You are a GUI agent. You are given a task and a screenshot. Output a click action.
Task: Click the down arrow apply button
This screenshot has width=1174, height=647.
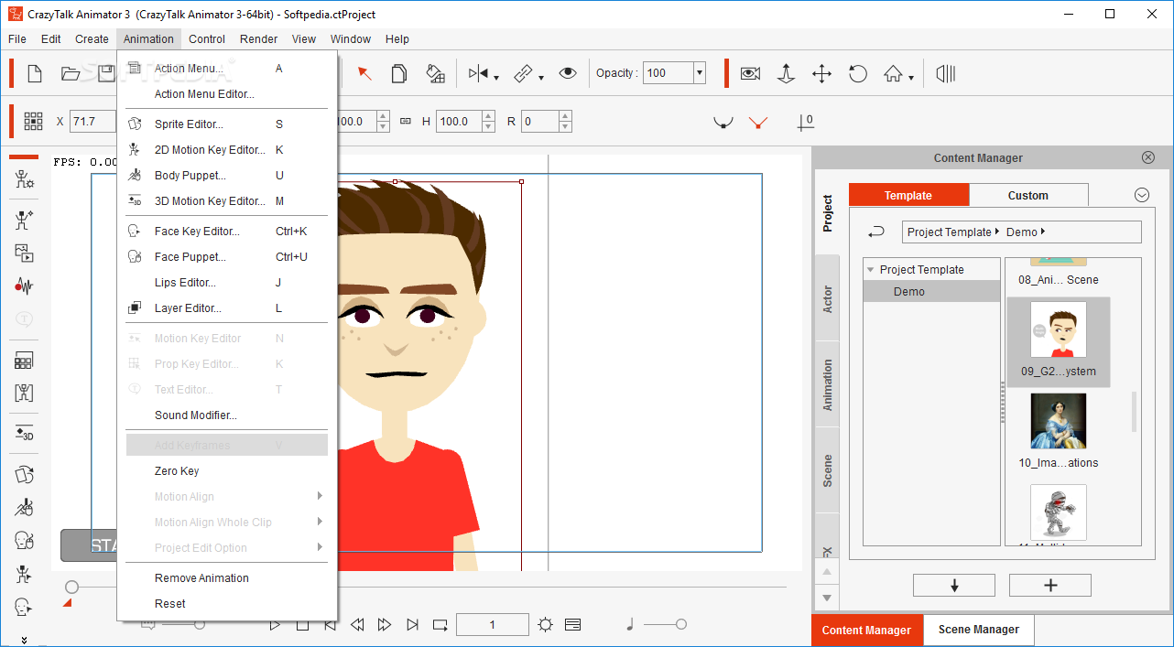tap(954, 586)
